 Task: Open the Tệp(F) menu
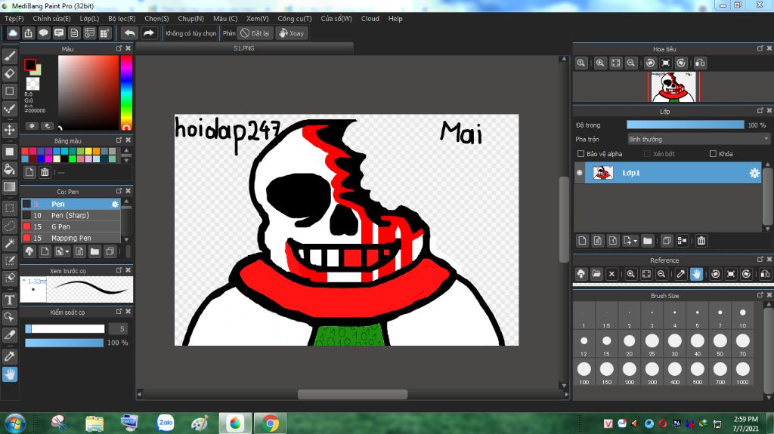click(x=14, y=19)
